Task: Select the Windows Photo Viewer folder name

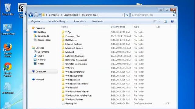Action: pyautogui.click(x=77, y=91)
